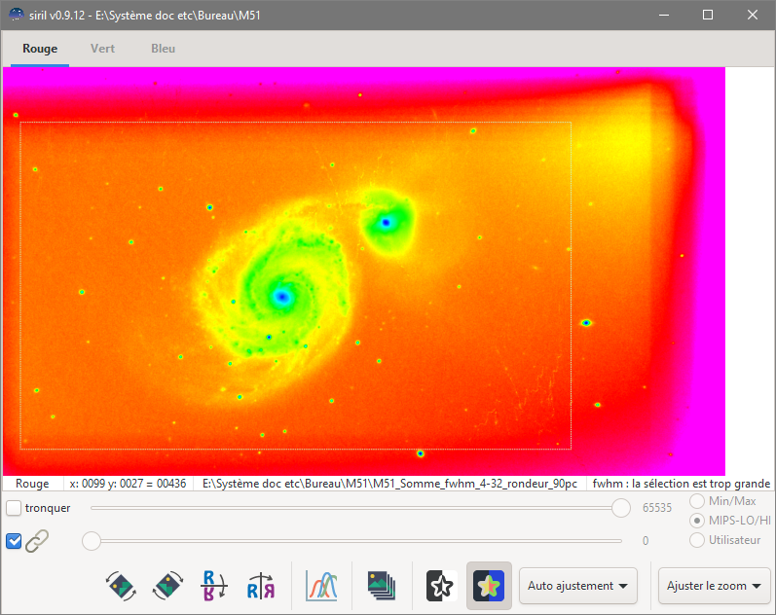
Task: Select the Utilisateur radio option
Action: [x=697, y=540]
